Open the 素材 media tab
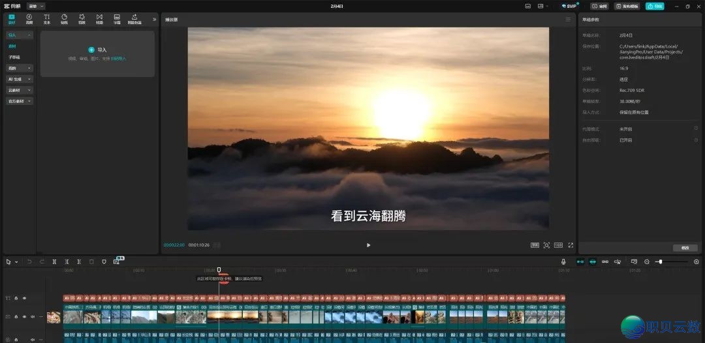 pos(12,19)
